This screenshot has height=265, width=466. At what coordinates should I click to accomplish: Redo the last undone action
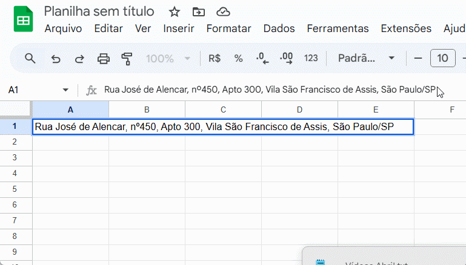[x=79, y=58]
